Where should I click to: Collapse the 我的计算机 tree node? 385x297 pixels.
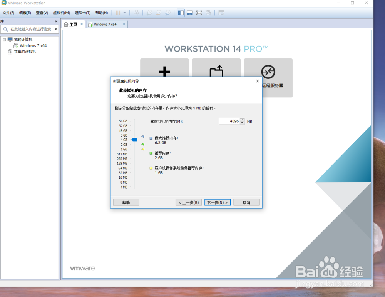pos(4,40)
